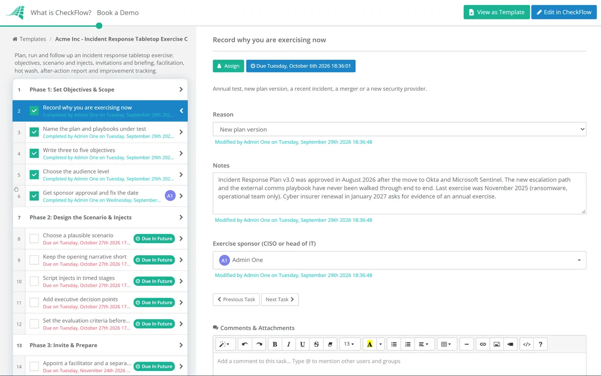
Task: Apply the yellow highlight color button
Action: pyautogui.click(x=370, y=344)
